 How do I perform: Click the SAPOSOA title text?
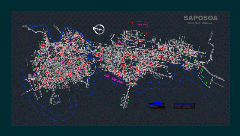[x=201, y=18]
